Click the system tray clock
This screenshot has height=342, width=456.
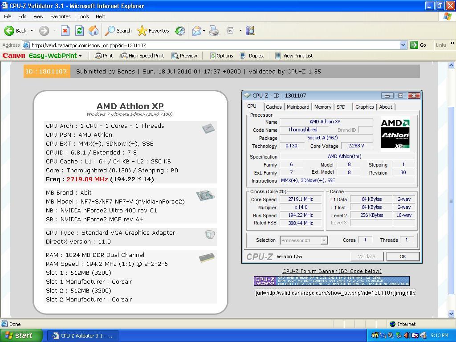[x=439, y=335]
